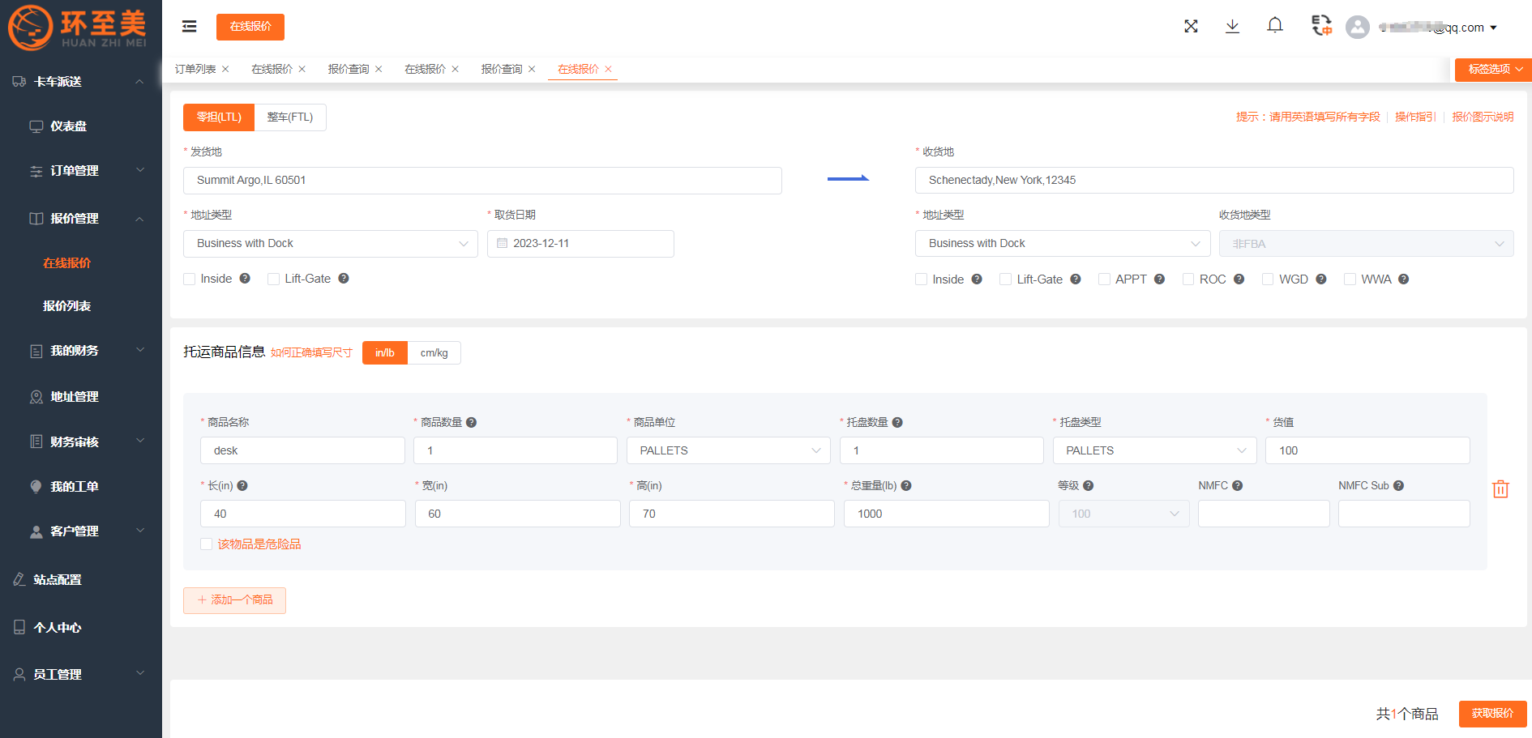Image resolution: width=1532 pixels, height=738 pixels.
Task: Click the 获取报价 button
Action: coord(1492,714)
